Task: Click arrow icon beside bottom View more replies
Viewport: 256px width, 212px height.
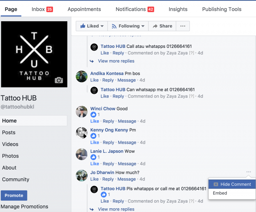Action: (92, 209)
